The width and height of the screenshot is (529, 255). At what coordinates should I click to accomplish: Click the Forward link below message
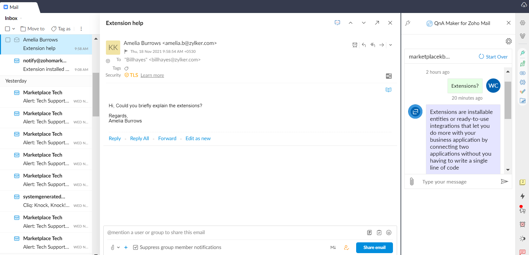(167, 139)
